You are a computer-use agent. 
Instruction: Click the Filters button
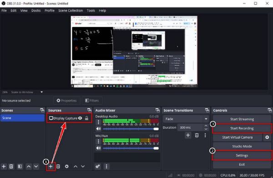92,100
